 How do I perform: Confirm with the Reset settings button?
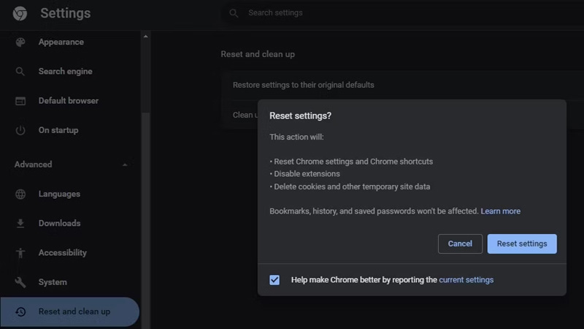(x=522, y=243)
